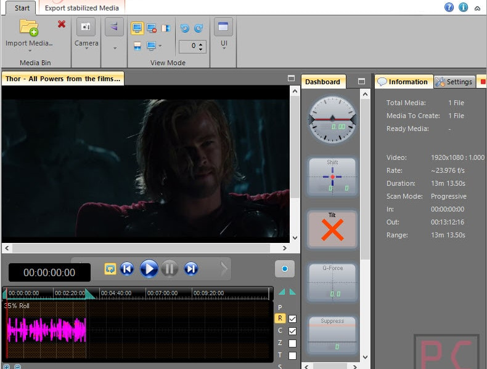Open the Export stabilized Media tab
The height and width of the screenshot is (369, 487).
click(82, 8)
